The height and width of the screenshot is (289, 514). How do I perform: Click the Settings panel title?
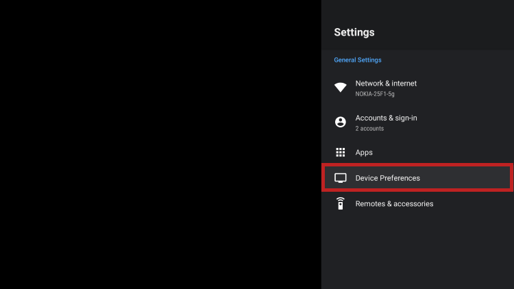click(354, 32)
